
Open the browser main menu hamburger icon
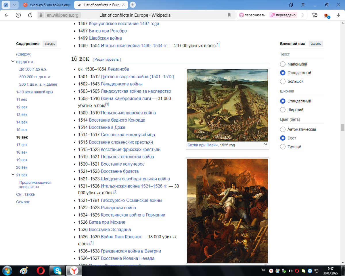(x=303, y=5)
